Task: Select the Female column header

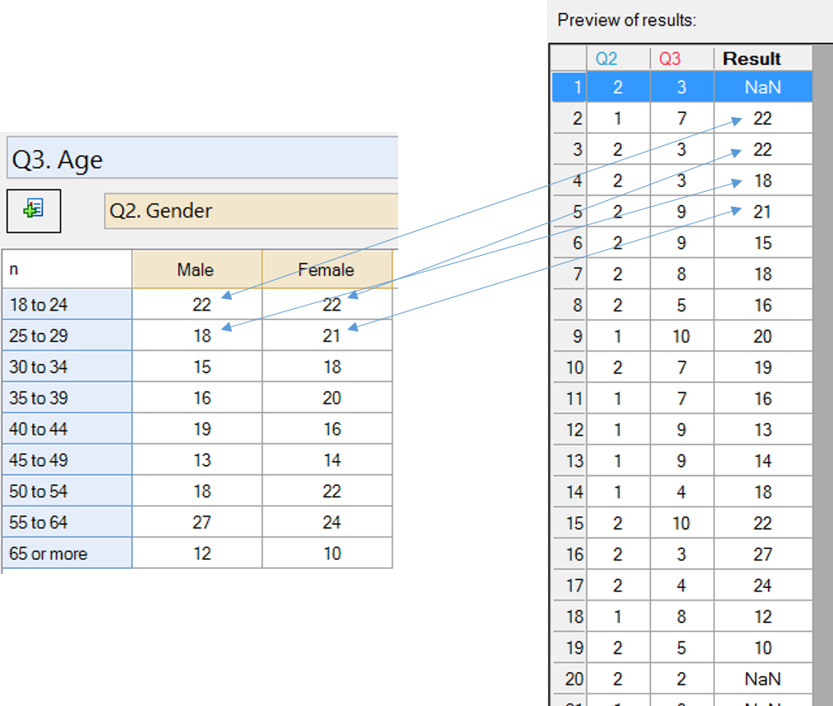Action: click(x=328, y=269)
